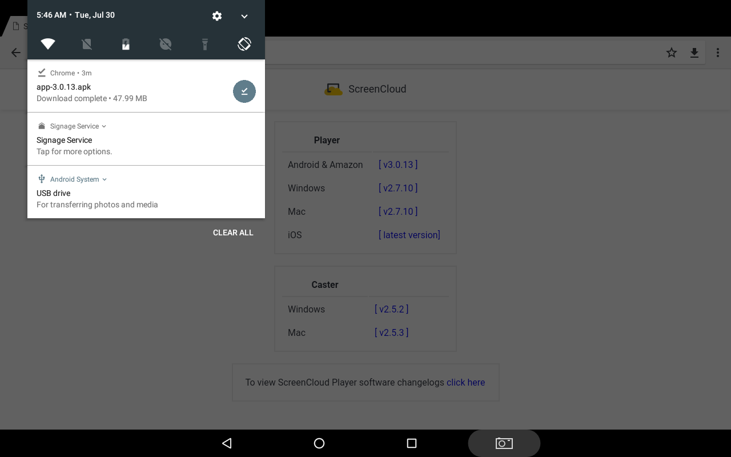Bookmark page with star icon
This screenshot has height=457, width=731.
672,53
